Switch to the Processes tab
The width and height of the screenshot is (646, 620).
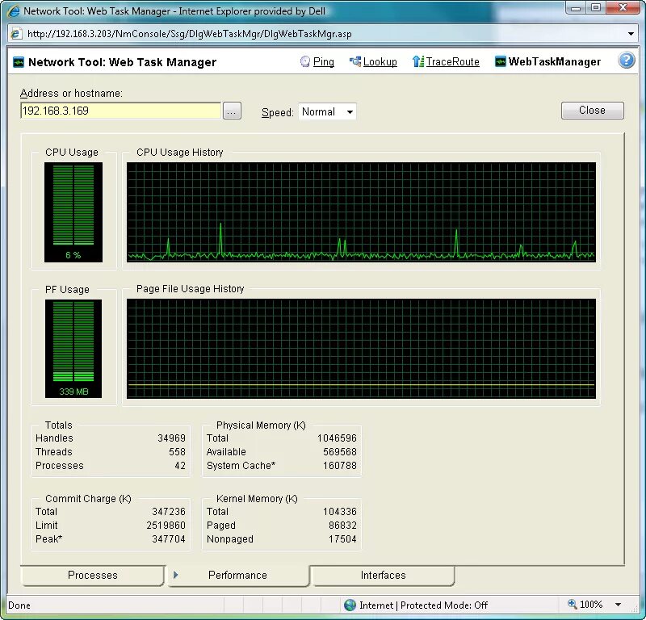click(x=93, y=575)
